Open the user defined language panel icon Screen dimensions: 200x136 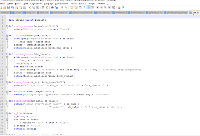pos(92,8)
